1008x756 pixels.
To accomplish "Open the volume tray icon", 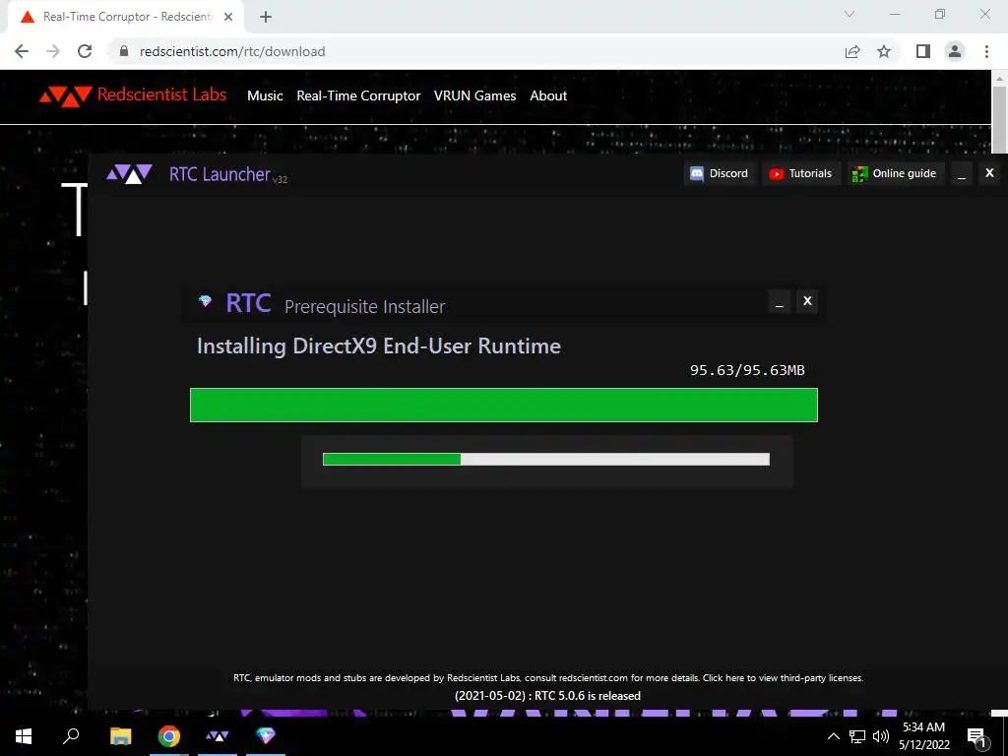I will [881, 736].
